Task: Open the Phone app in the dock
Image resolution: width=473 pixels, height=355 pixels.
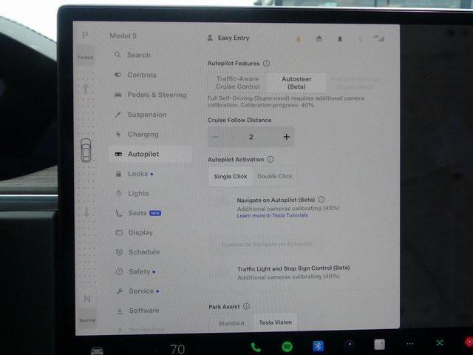Action: 256,348
